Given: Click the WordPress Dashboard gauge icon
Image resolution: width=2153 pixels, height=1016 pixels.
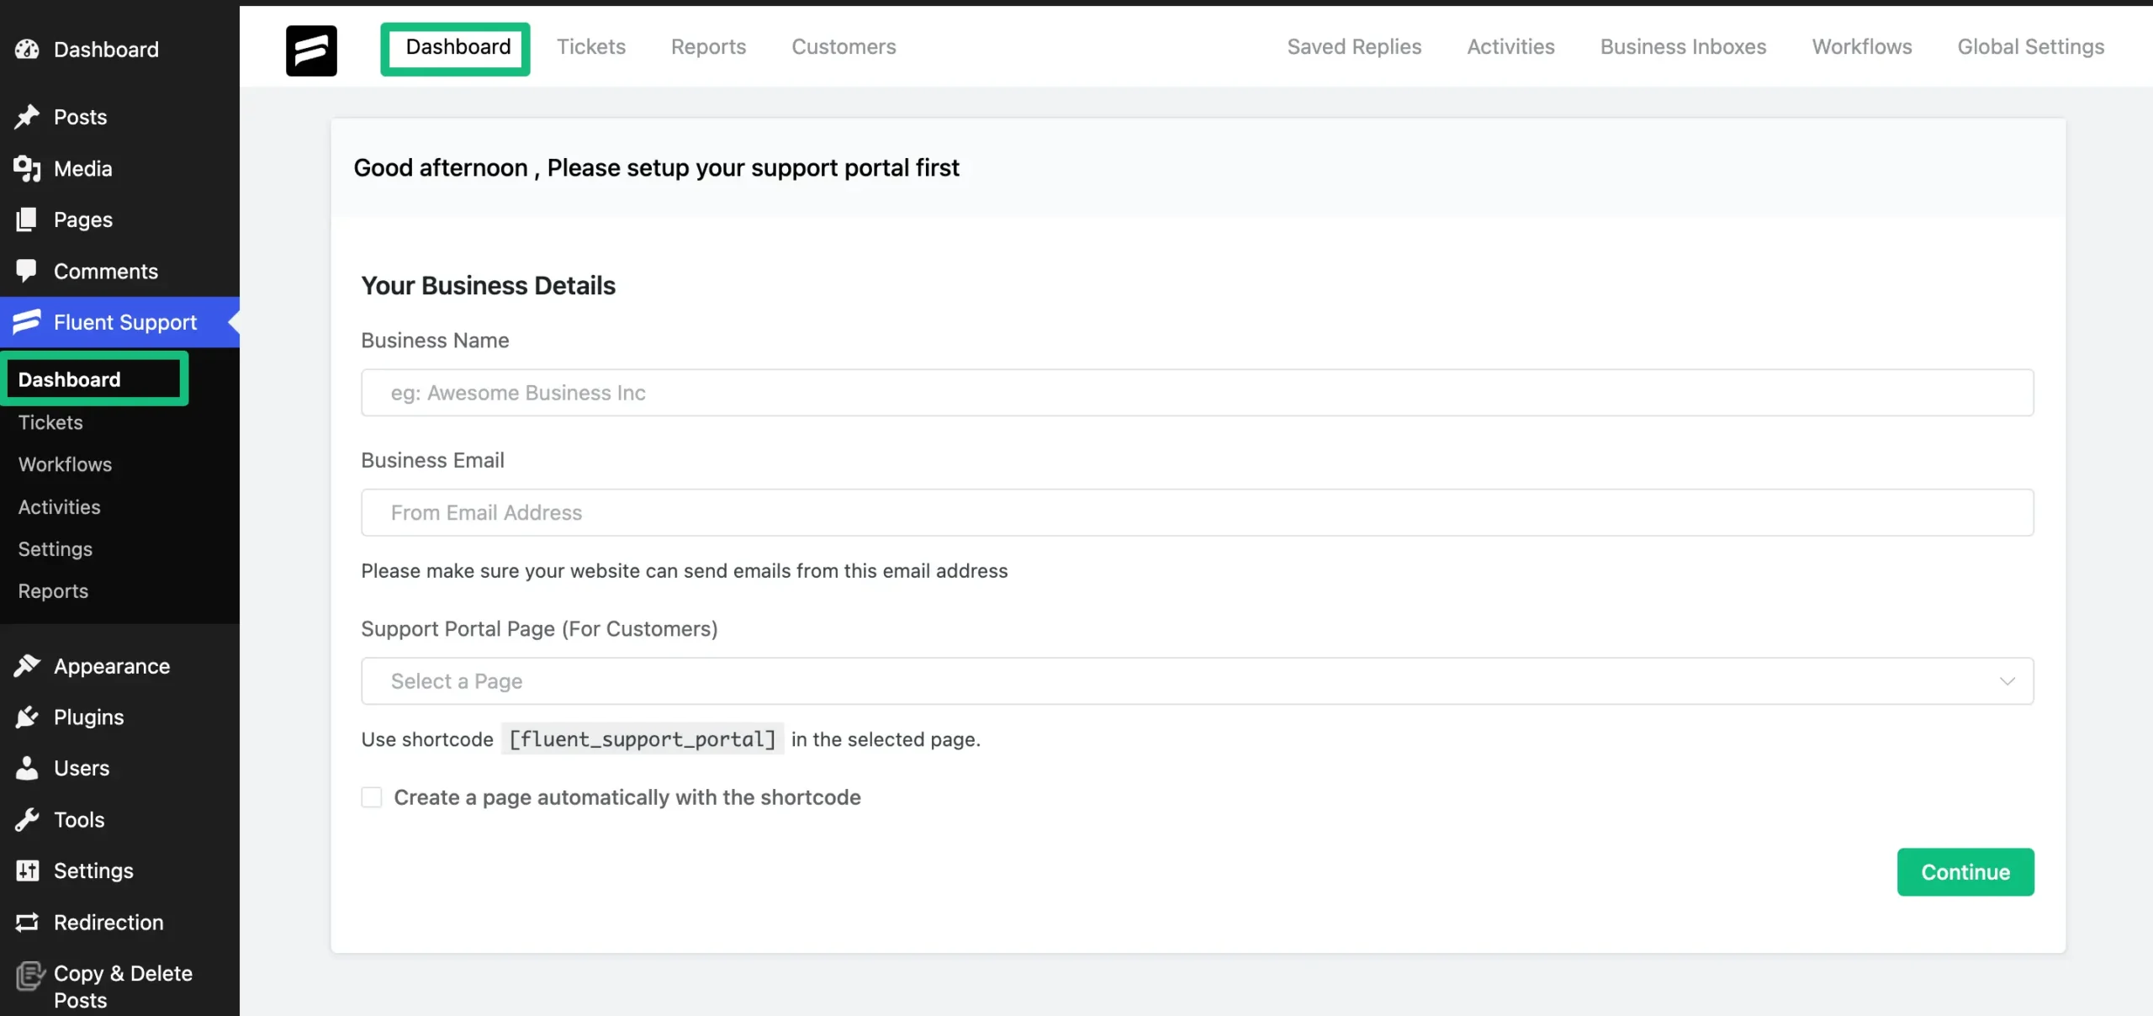Looking at the screenshot, I should (x=27, y=50).
